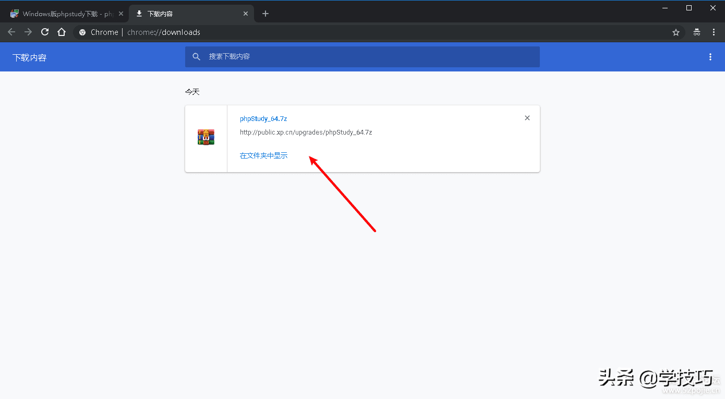Close the Windows版phpstudy下载 tab
725x399 pixels.
[x=120, y=14]
